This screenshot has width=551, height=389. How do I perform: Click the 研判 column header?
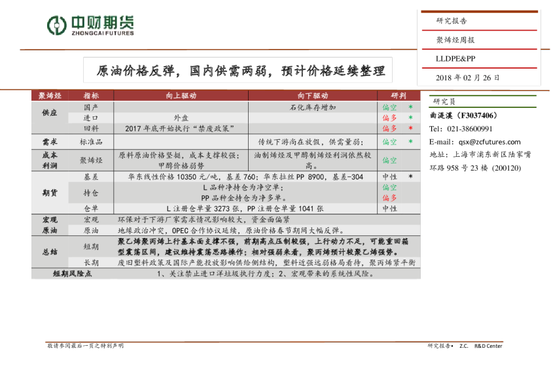point(399,95)
